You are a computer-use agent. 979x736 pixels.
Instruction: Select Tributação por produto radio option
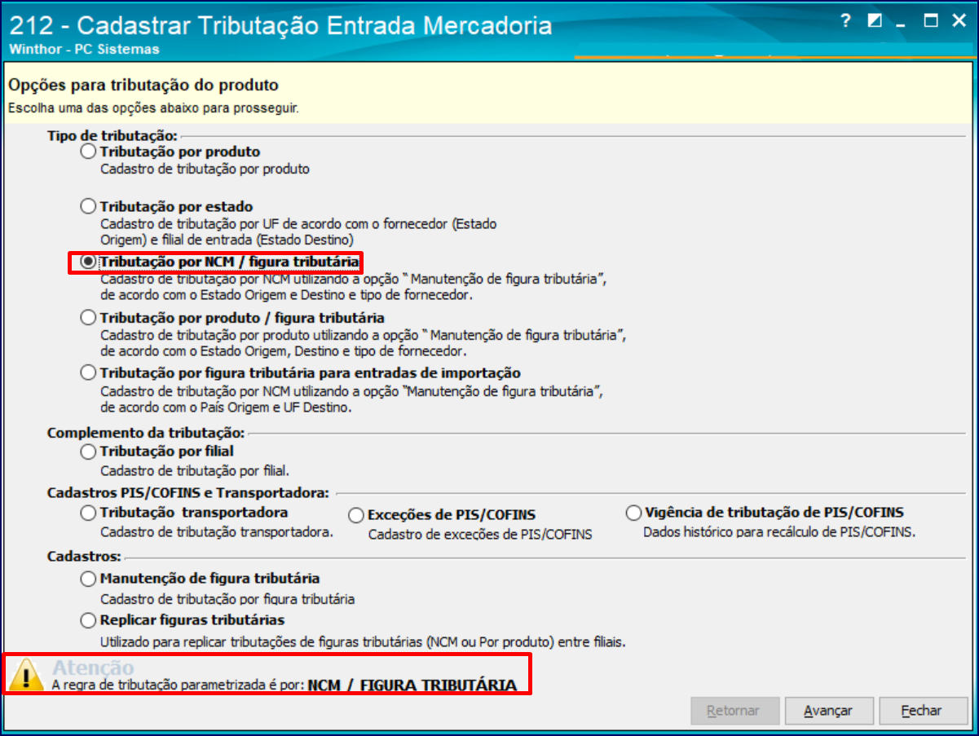88,152
